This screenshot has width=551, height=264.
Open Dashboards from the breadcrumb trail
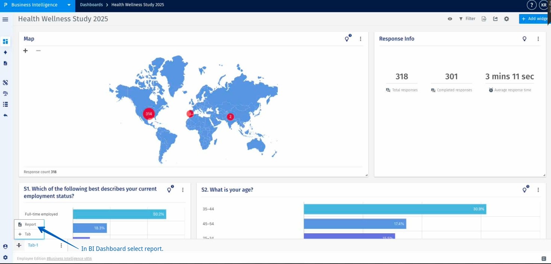point(91,5)
